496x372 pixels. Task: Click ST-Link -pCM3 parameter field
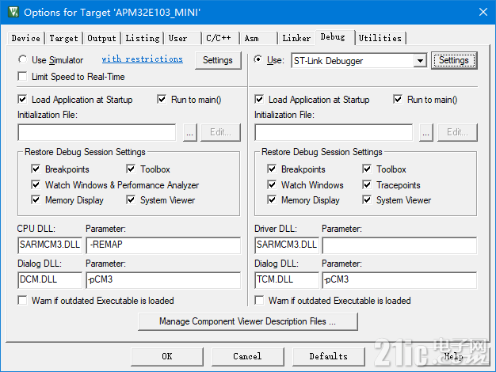399,280
